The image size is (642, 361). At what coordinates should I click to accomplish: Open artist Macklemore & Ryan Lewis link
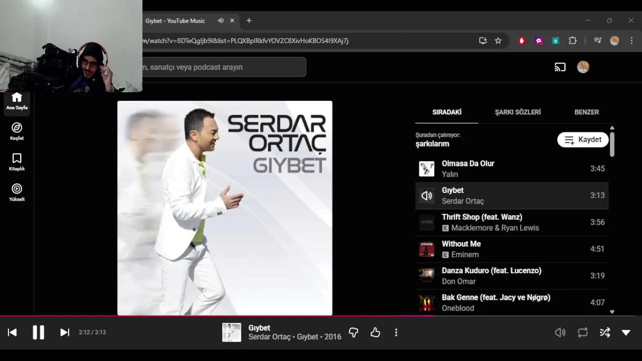pyautogui.click(x=495, y=228)
